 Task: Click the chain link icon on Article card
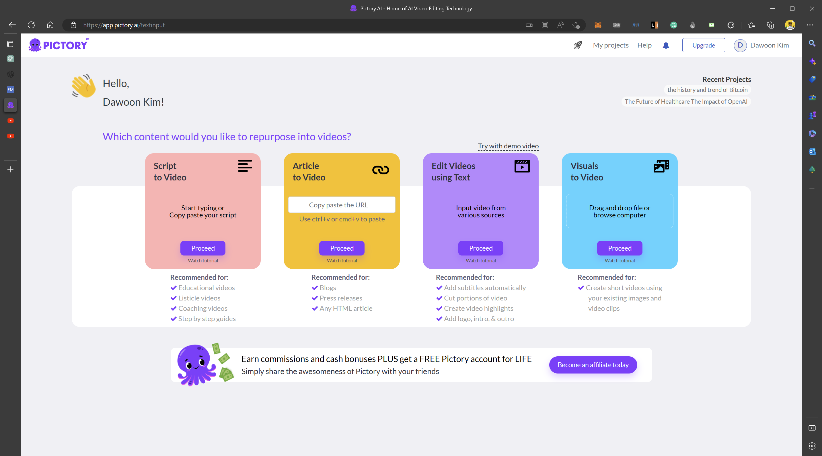tap(380, 170)
